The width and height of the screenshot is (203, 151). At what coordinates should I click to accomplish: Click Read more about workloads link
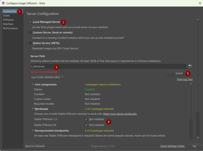(120, 114)
